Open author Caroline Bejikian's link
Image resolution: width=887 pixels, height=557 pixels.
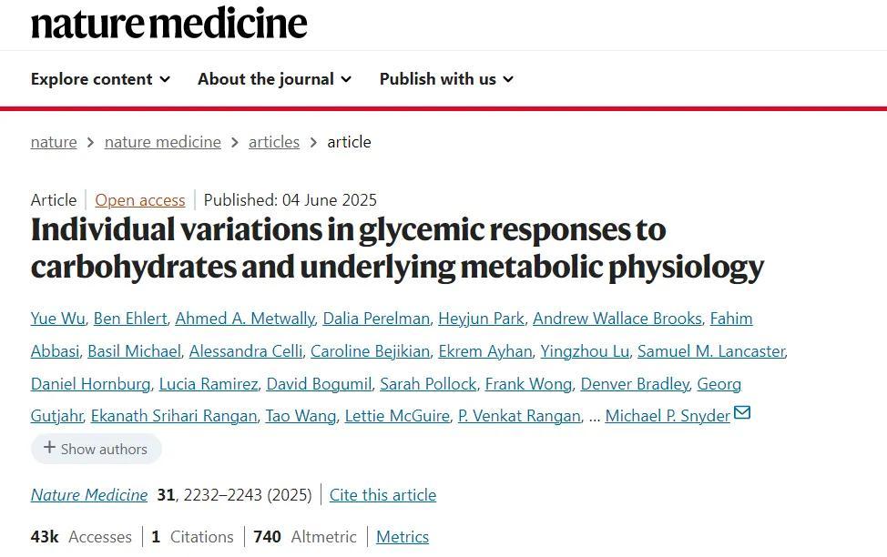click(x=370, y=351)
